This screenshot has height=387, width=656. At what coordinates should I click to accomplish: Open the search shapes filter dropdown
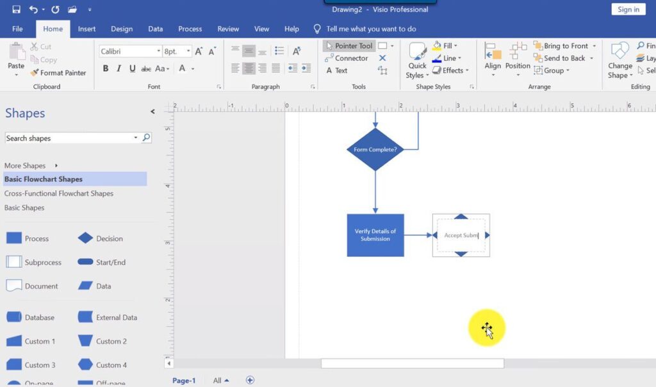point(135,138)
